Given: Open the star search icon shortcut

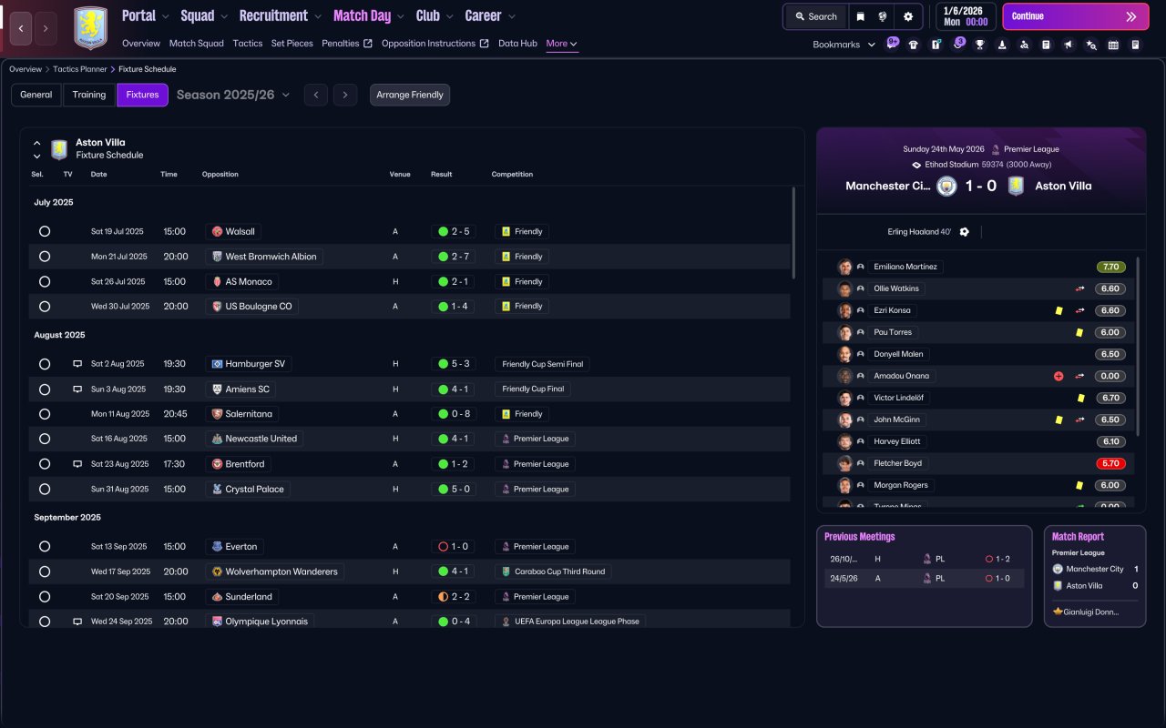Looking at the screenshot, I should 1091,45.
